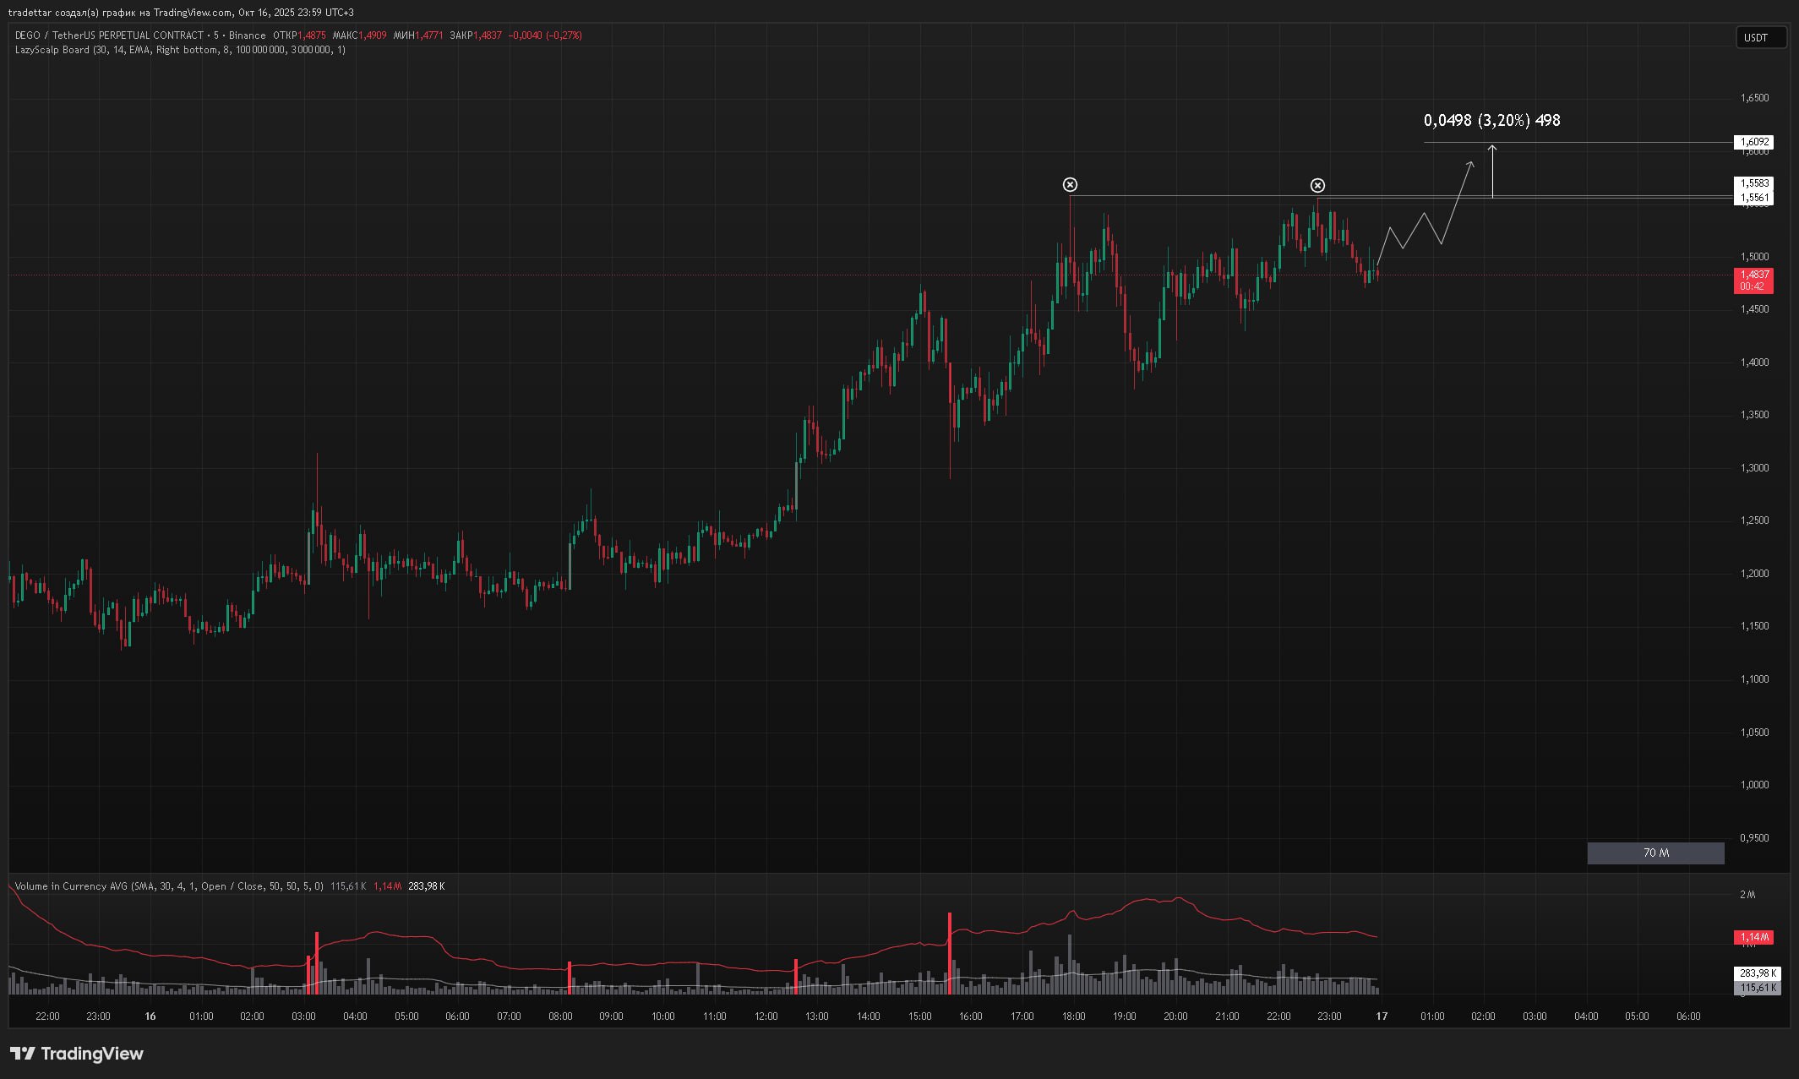This screenshot has height=1079, width=1799.
Task: Click the 283,98 K volume axis label
Action: point(1757,973)
